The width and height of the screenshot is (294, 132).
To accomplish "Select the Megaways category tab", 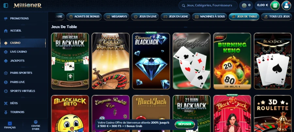I will 116,17.
